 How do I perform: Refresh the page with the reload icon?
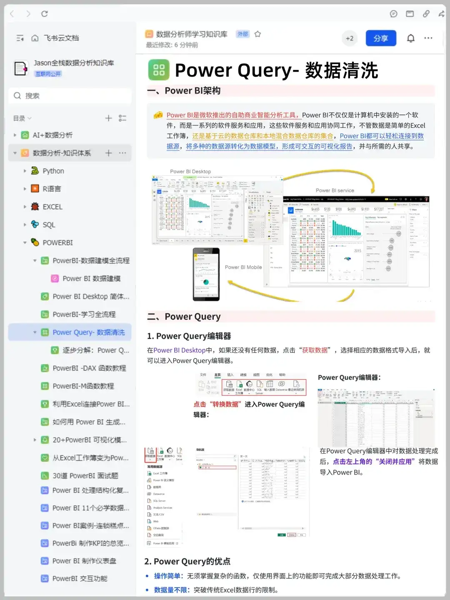(x=45, y=14)
